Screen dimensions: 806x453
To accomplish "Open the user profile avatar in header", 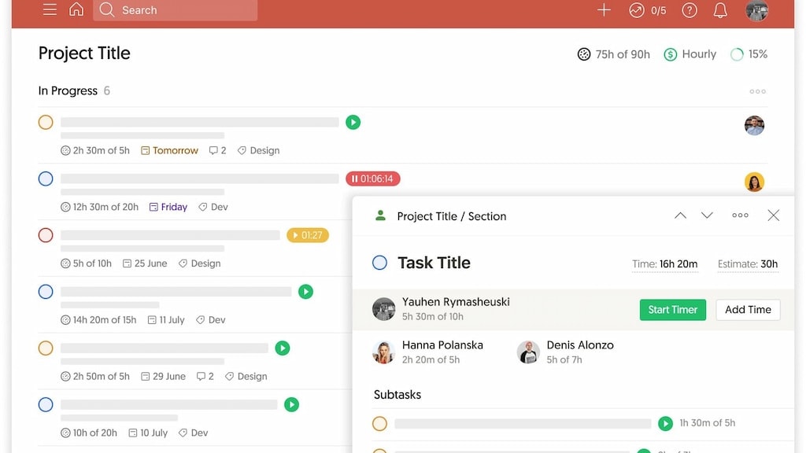I will (756, 10).
